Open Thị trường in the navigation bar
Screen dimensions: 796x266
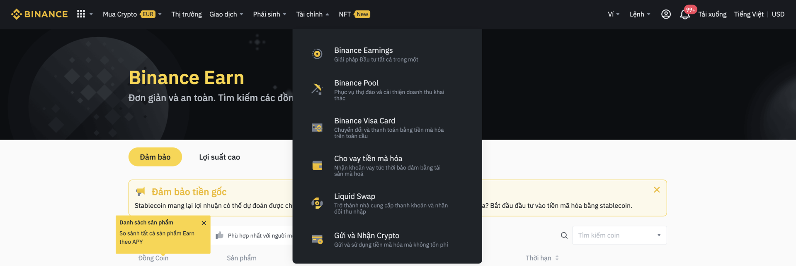click(187, 14)
